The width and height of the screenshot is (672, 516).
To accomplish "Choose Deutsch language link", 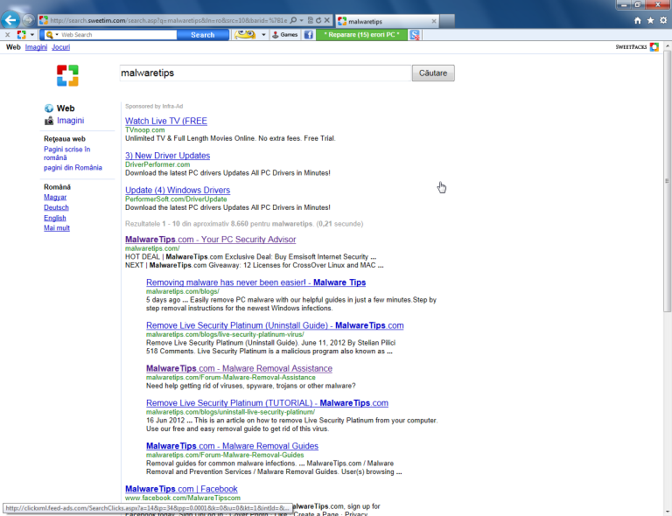I will (56, 207).
